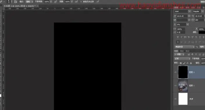The image size is (205, 110).
Task: Hide layer 1 using eye icon
Action: coord(175,86)
